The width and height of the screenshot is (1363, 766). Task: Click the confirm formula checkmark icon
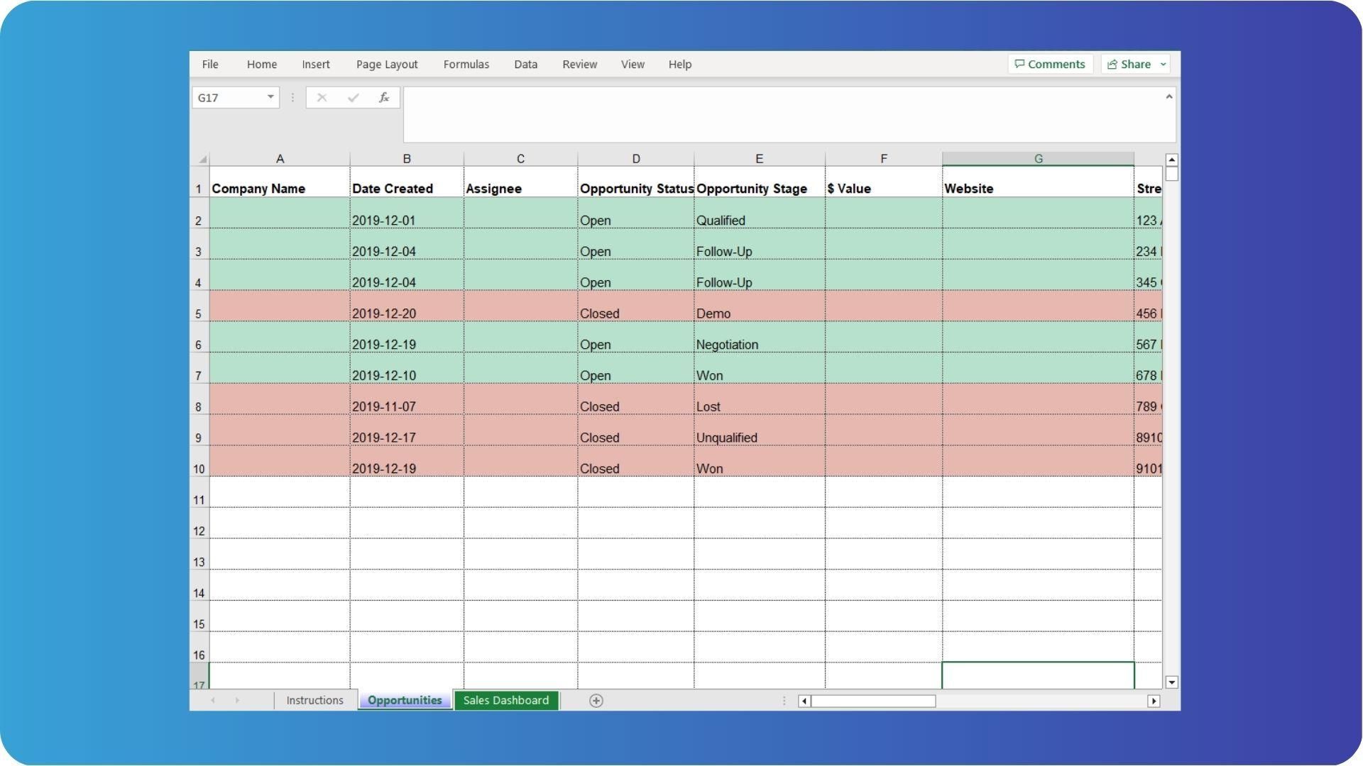[352, 97]
